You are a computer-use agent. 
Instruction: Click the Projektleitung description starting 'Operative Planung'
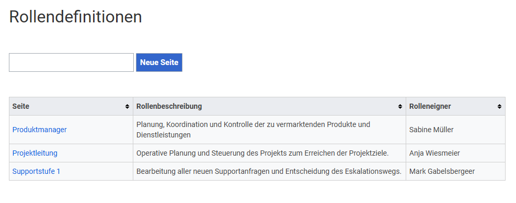point(262,153)
